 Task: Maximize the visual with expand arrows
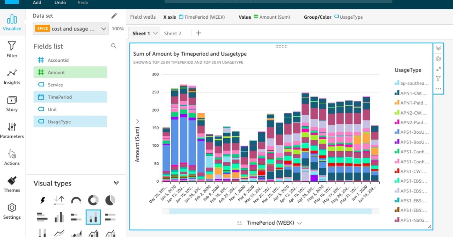point(438,69)
